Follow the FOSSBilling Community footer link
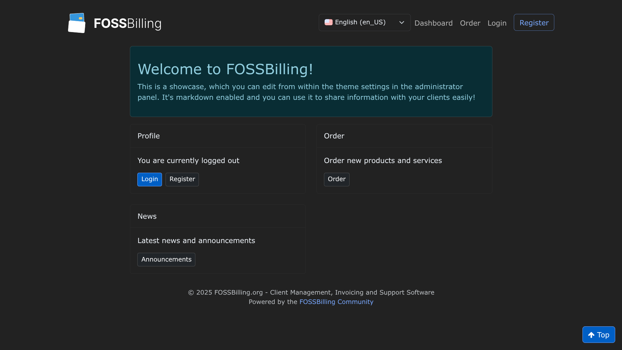The width and height of the screenshot is (622, 350). coord(336,302)
